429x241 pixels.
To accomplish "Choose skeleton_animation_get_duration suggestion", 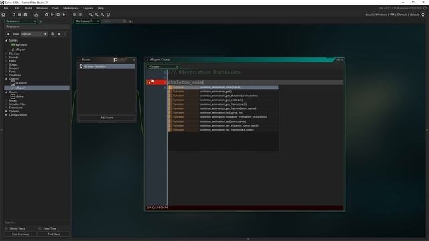I will coord(223,96).
